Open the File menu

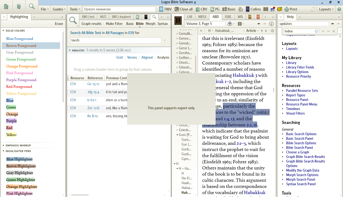click(x=45, y=9)
